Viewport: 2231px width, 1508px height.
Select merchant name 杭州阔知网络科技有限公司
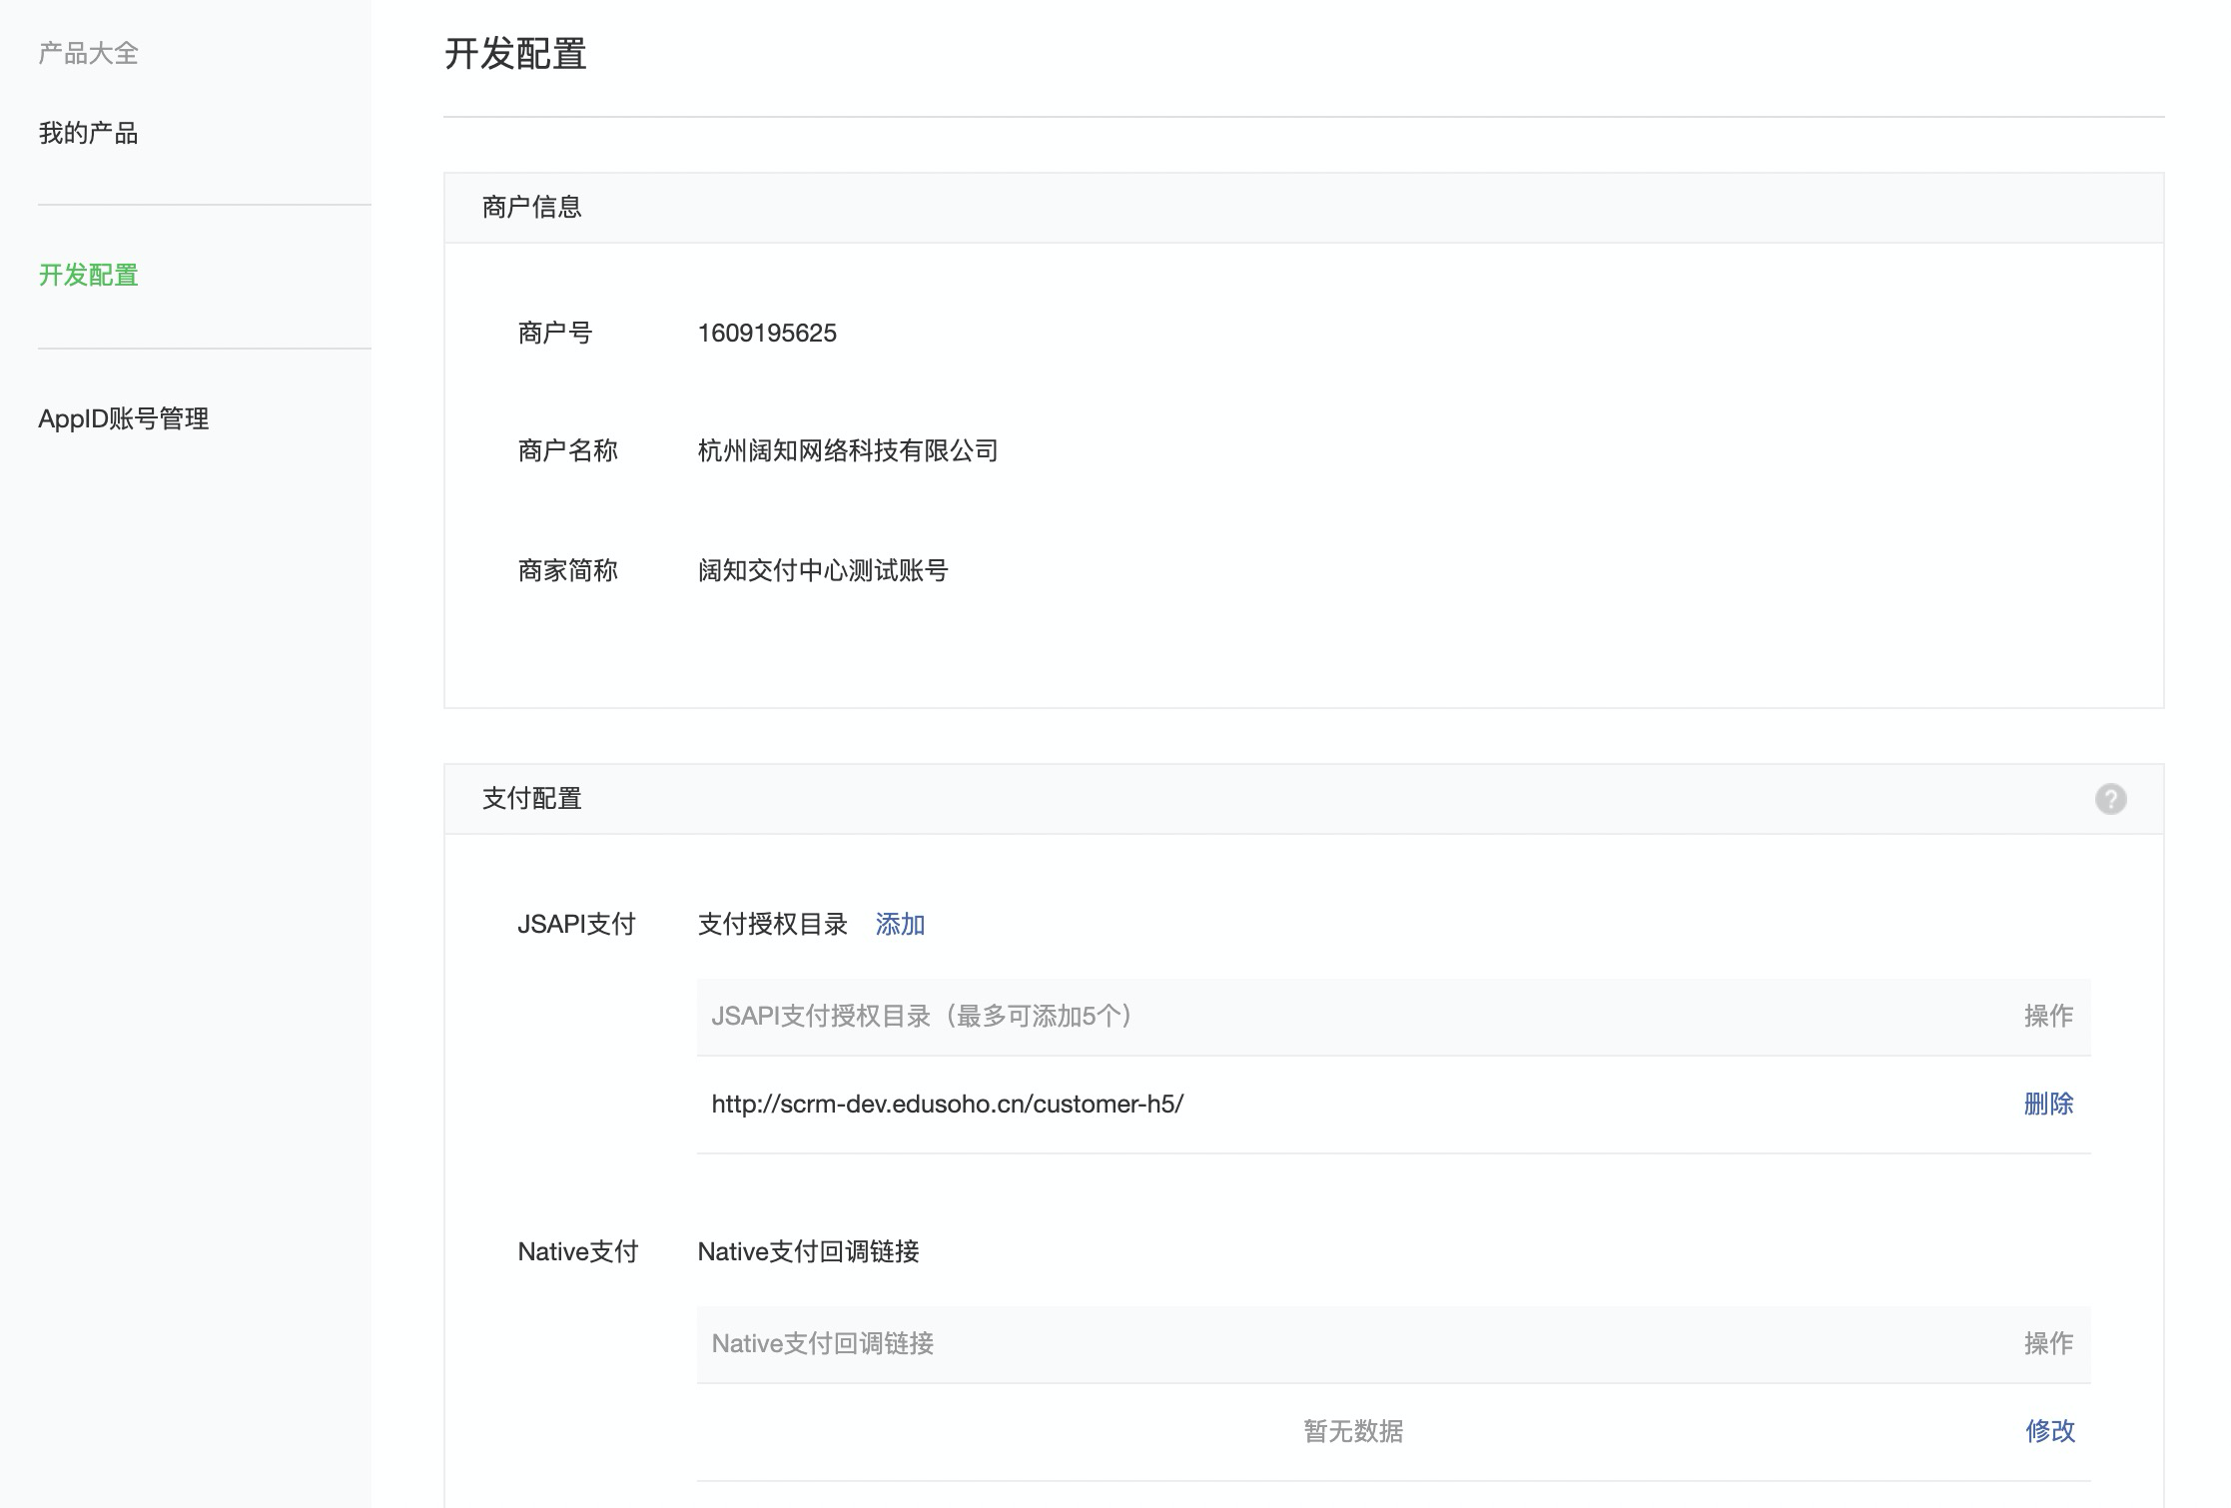coord(848,450)
